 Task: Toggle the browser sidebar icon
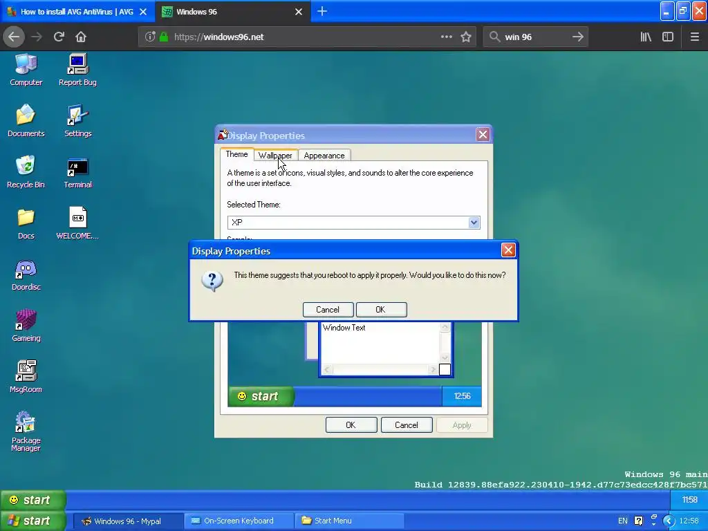668,37
